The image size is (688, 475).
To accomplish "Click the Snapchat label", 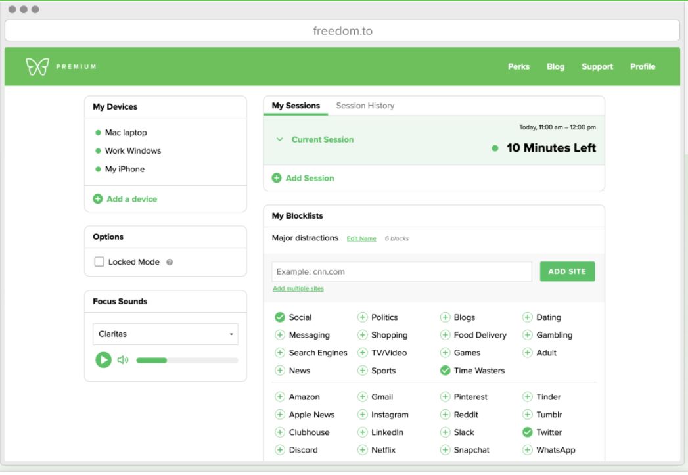I will pos(472,450).
